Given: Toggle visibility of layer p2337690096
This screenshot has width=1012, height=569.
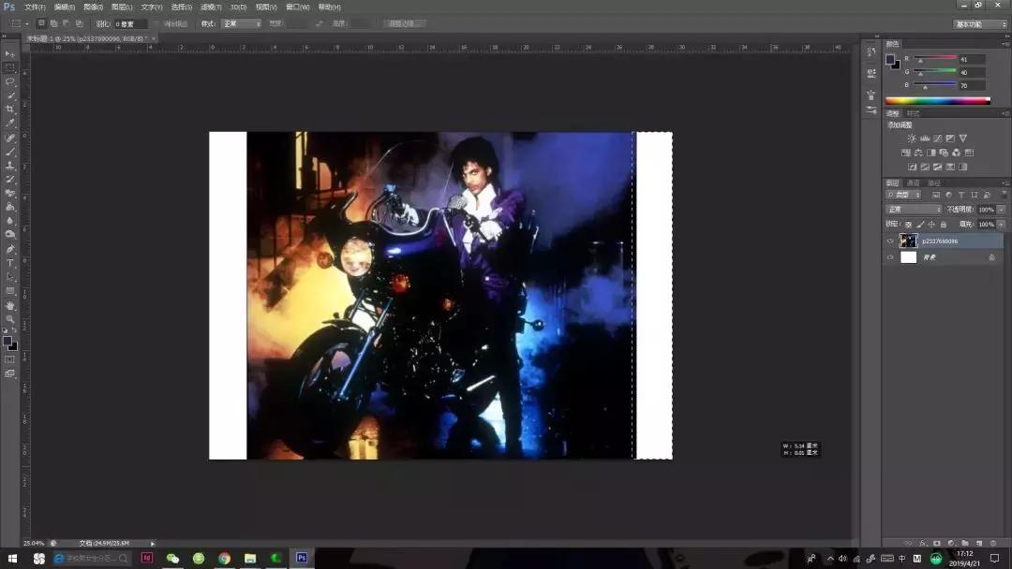Looking at the screenshot, I should coord(890,241).
